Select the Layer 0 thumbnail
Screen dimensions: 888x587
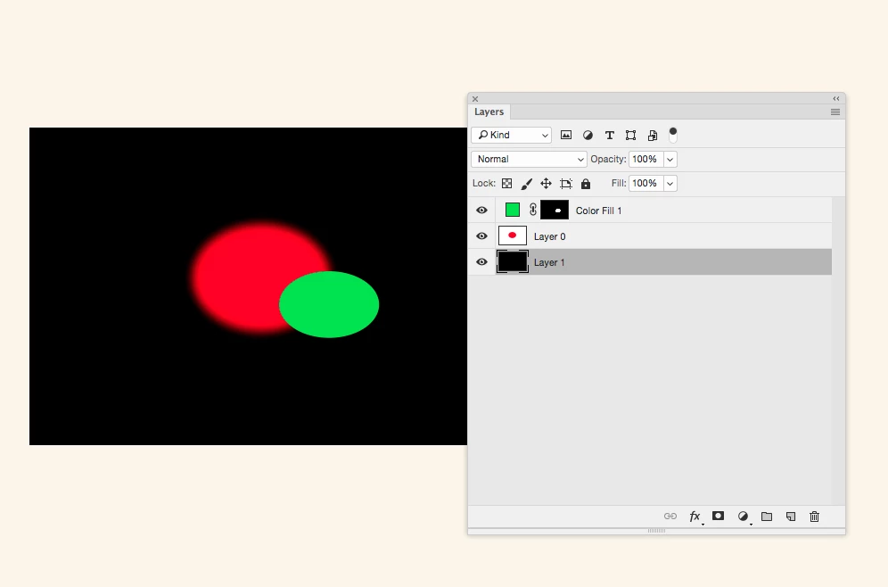[x=513, y=236]
